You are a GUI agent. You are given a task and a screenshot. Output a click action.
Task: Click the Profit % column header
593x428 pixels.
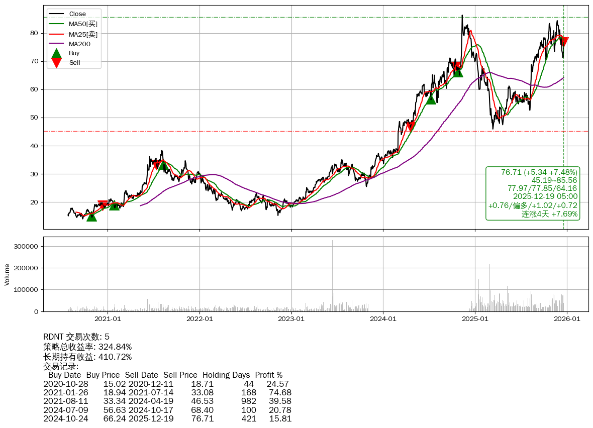pos(268,375)
